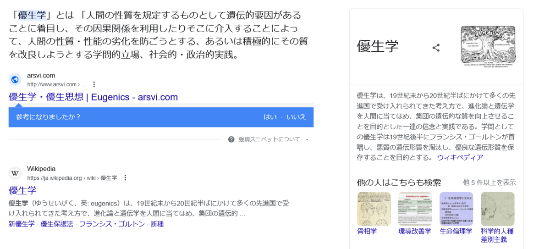Click the 優生学 knowledge panel title
The height and width of the screenshot is (249, 550).
tap(378, 46)
